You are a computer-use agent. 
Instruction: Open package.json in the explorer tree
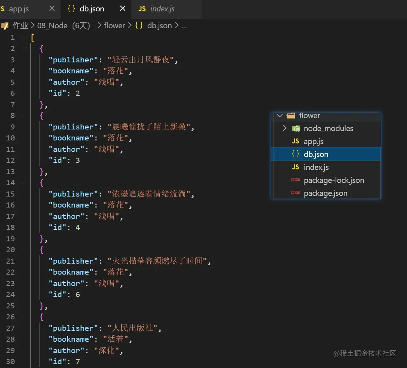coord(325,193)
